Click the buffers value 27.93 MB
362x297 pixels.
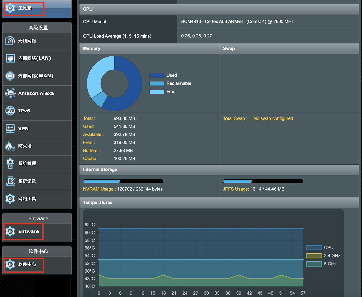pyautogui.click(x=123, y=150)
